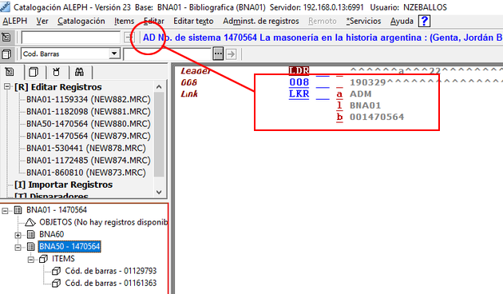Screen dimensions: 503x294
Task: Open the *Servicios menu
Action: 363,22
